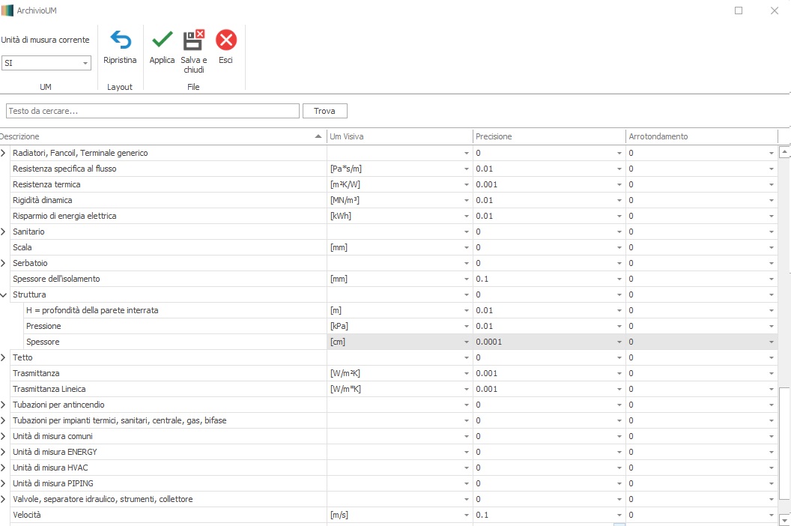Click the Ripristina undo arrow icon
The image size is (791, 526).
tap(120, 40)
